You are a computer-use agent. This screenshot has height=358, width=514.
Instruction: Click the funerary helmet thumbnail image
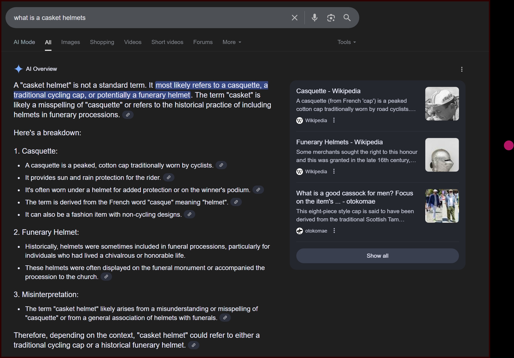click(x=442, y=155)
